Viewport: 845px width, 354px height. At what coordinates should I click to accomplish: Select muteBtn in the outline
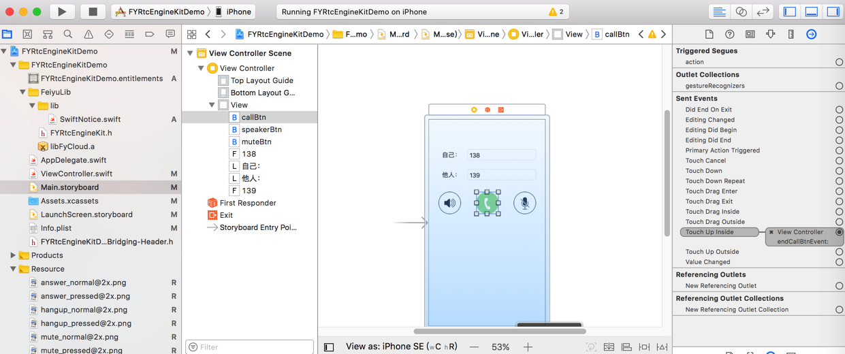tap(257, 142)
